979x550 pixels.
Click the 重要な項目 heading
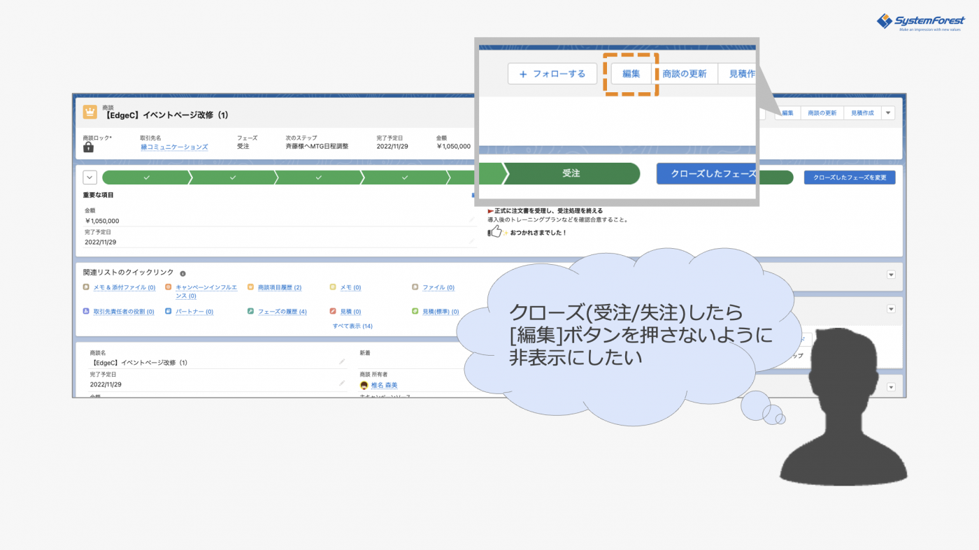tap(99, 195)
